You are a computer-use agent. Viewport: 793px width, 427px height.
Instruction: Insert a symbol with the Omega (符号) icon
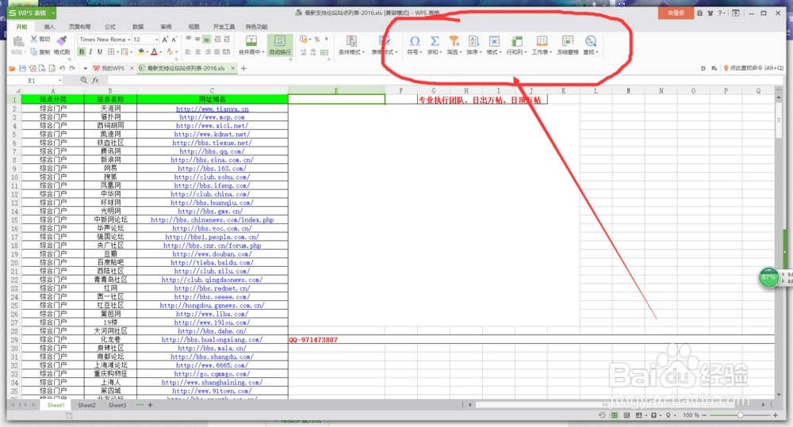415,41
